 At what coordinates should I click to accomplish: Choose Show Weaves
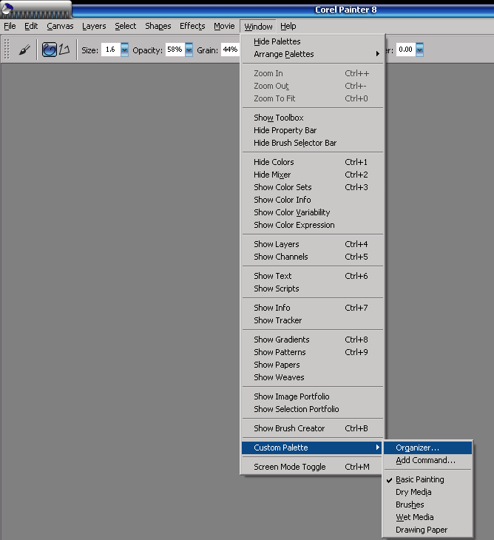[313, 377]
